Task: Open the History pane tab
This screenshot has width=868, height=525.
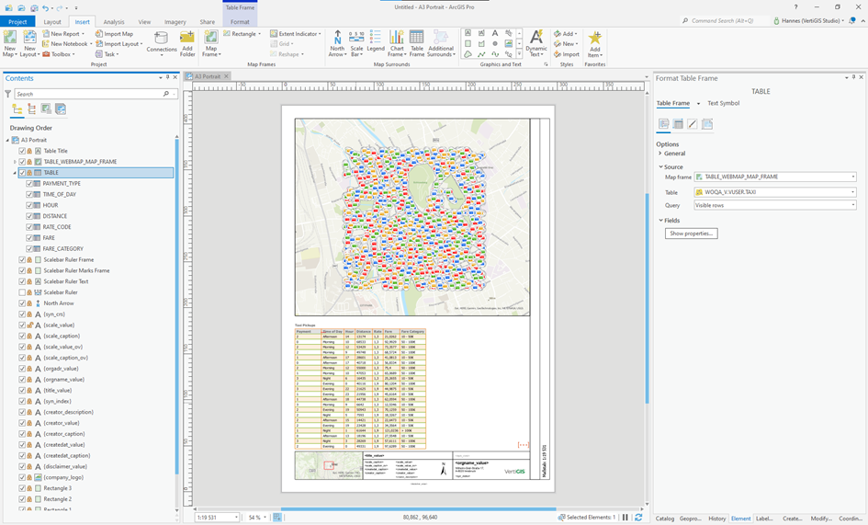Action: [716, 519]
